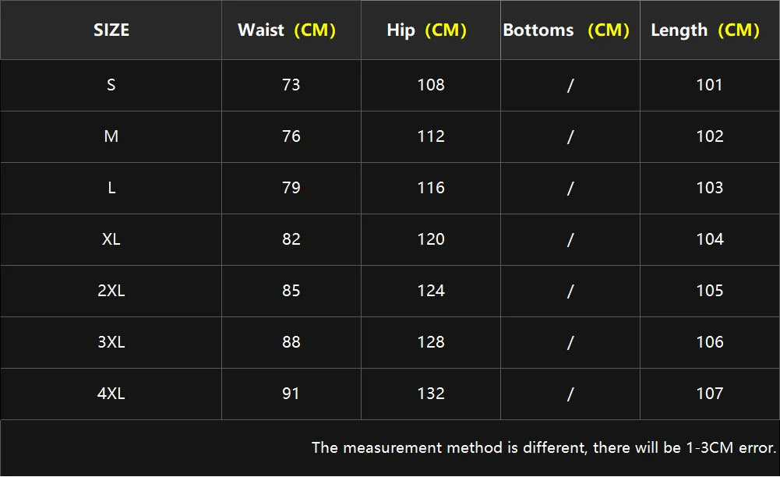780x477 pixels.
Task: Click the 4XL size row label
Action: (x=111, y=394)
